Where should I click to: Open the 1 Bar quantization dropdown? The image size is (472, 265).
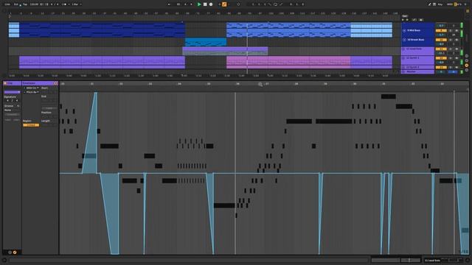pyautogui.click(x=76, y=4)
